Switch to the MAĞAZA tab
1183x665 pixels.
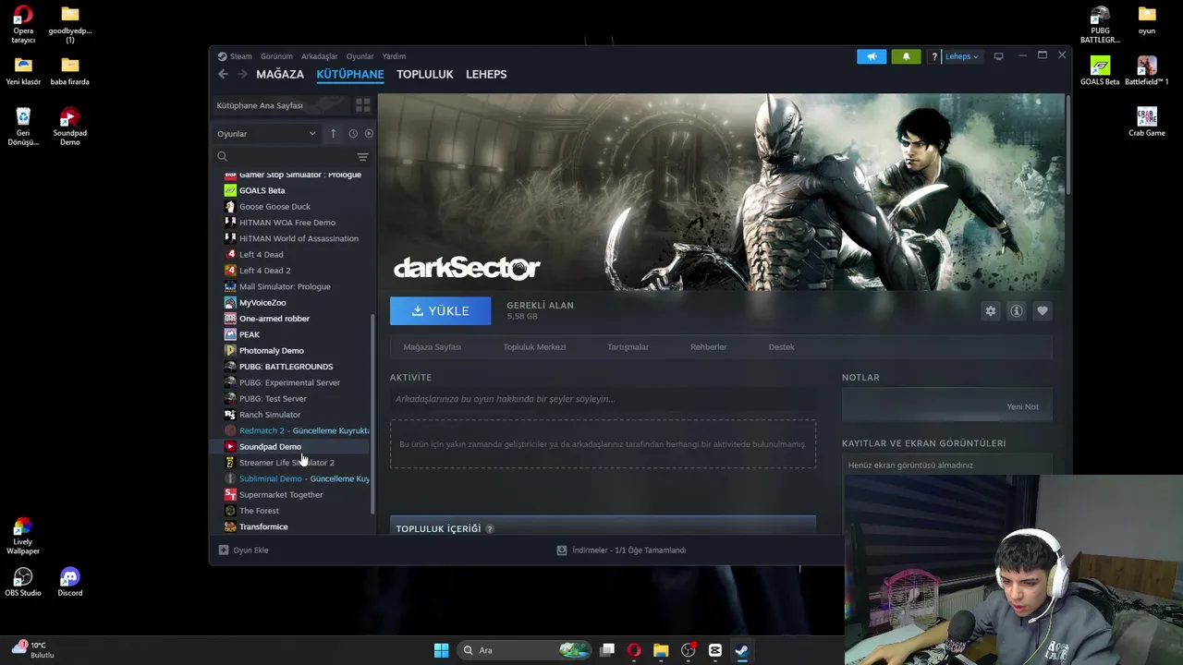point(280,74)
